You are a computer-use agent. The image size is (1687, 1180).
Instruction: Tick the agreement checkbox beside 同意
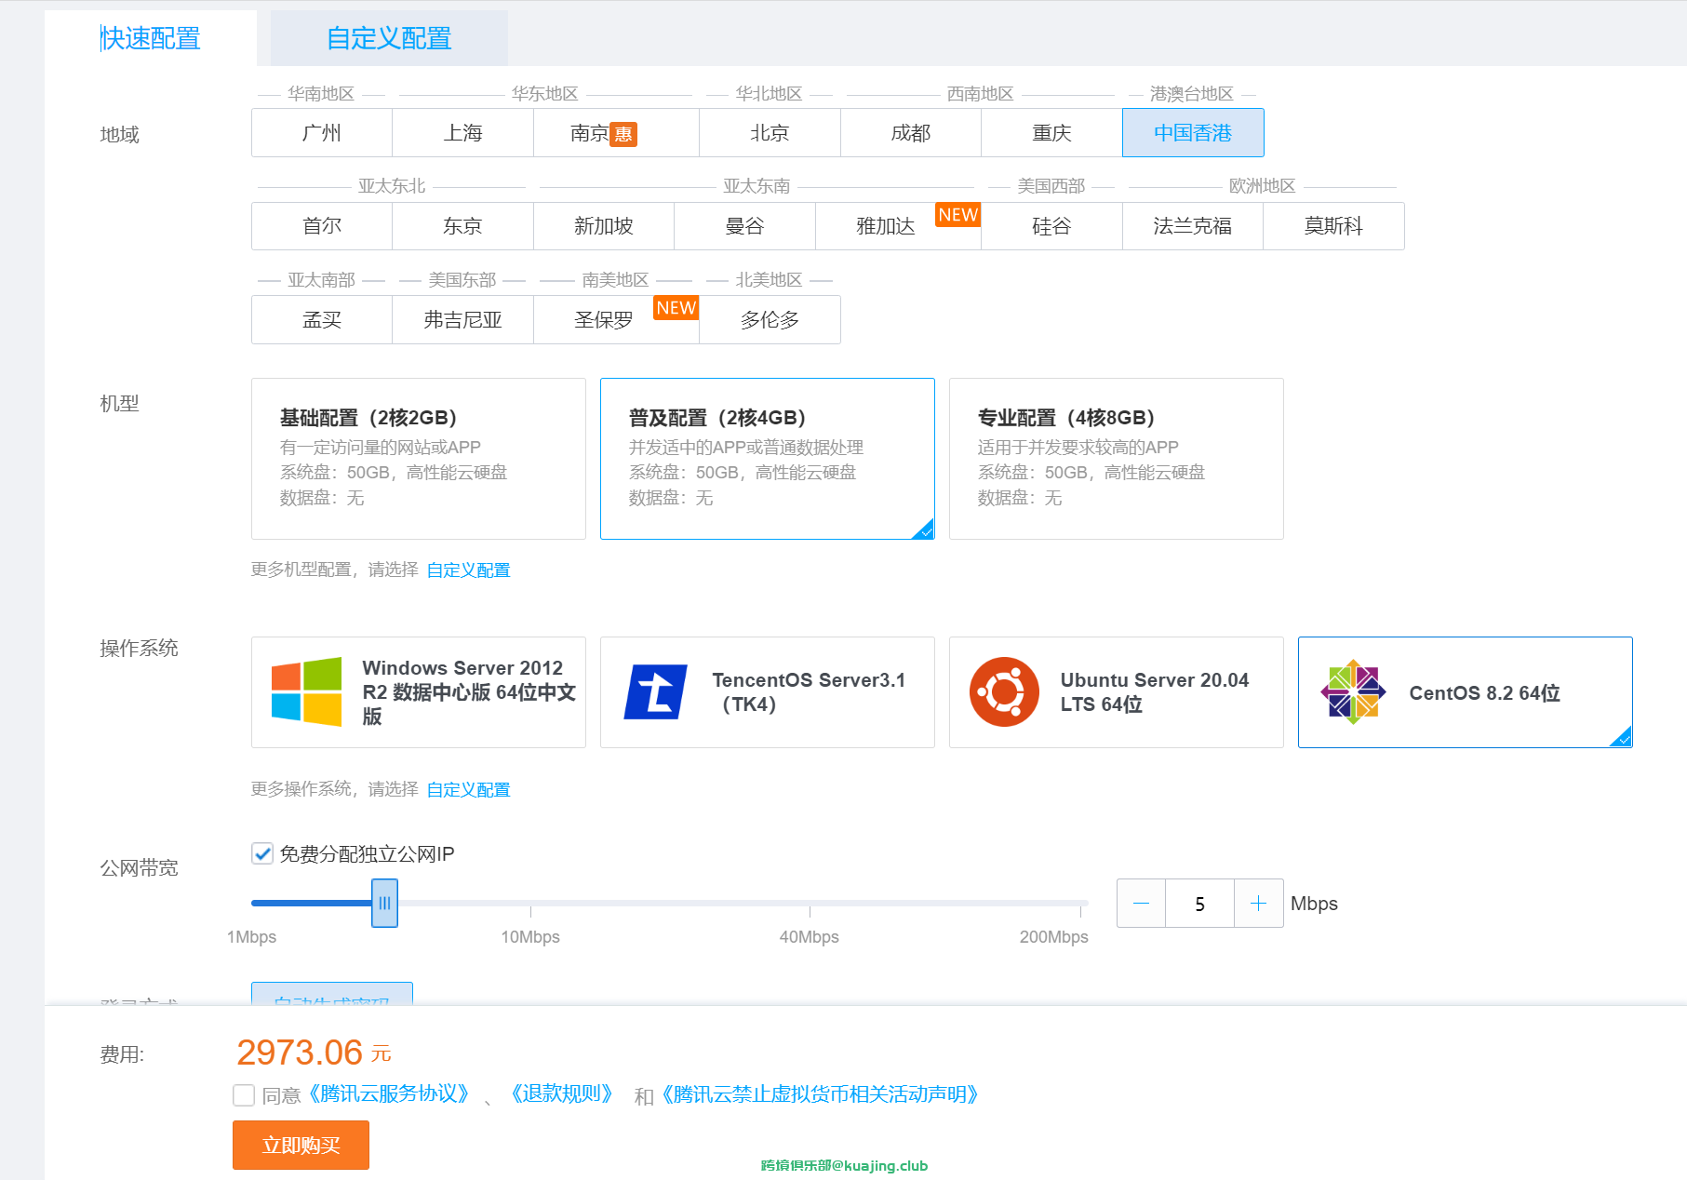[244, 1095]
